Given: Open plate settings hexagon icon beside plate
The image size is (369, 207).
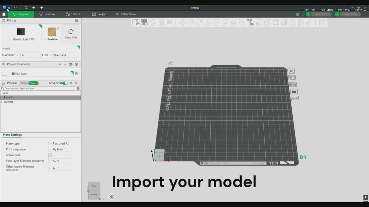Looking at the screenshot, I should pos(295,99).
